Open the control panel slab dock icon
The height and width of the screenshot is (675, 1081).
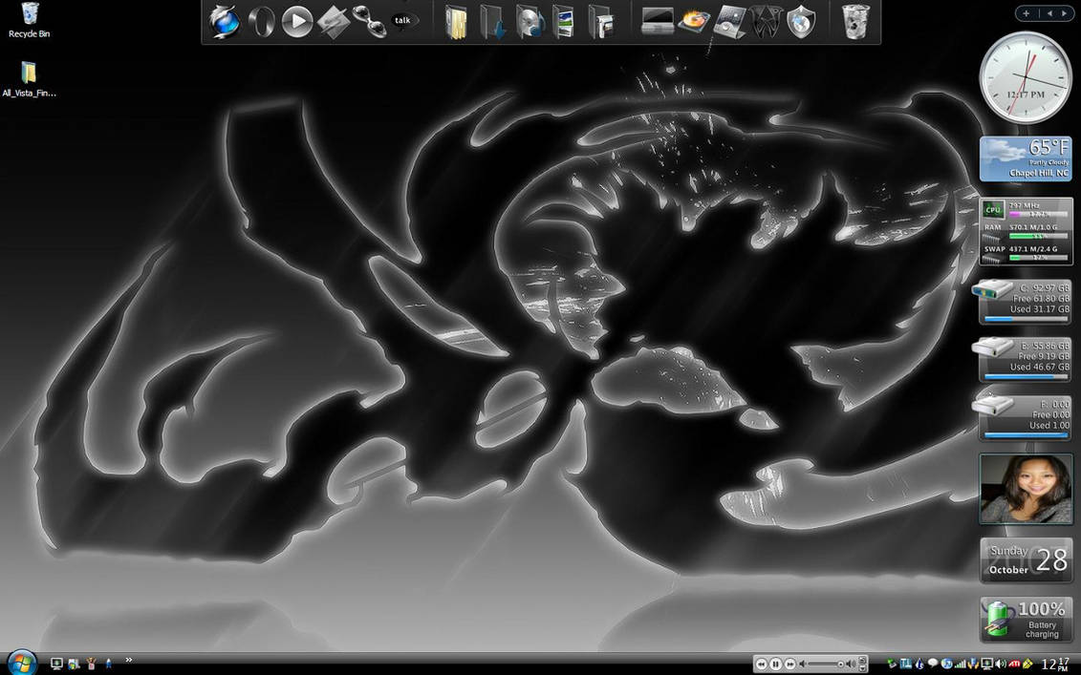pos(729,21)
